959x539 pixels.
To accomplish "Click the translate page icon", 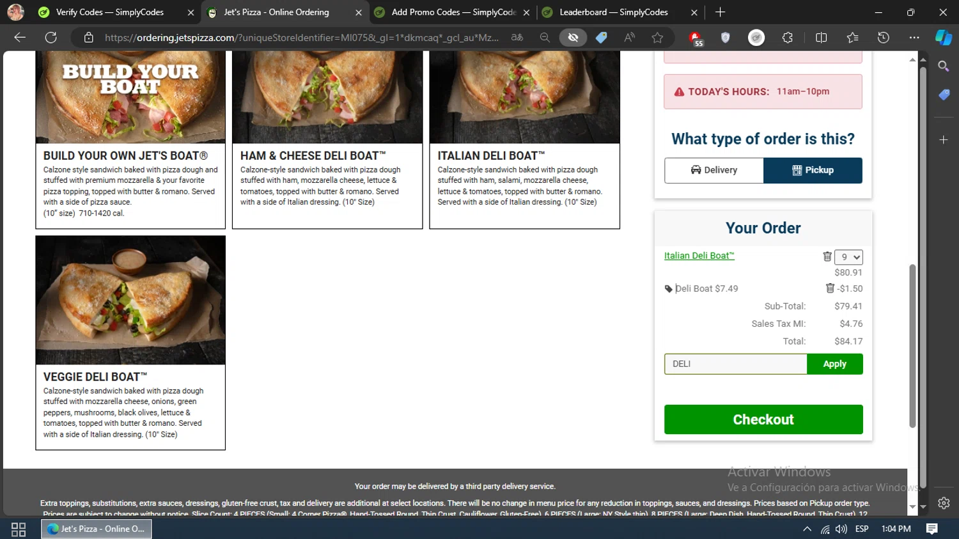I will coord(517,38).
